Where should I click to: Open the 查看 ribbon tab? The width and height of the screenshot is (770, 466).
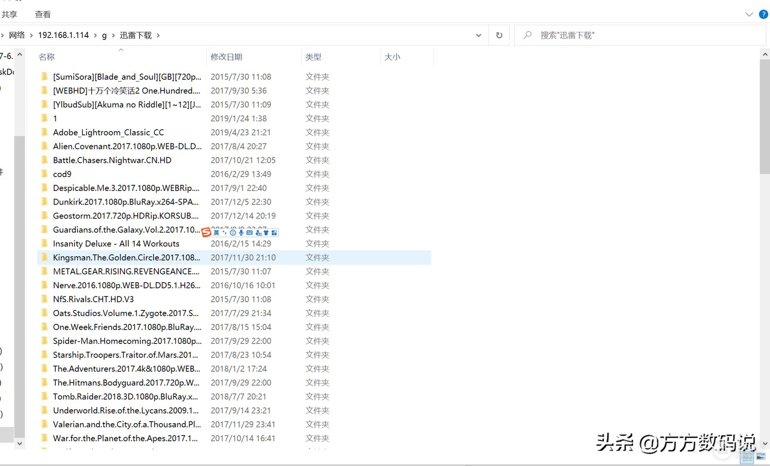coord(43,14)
